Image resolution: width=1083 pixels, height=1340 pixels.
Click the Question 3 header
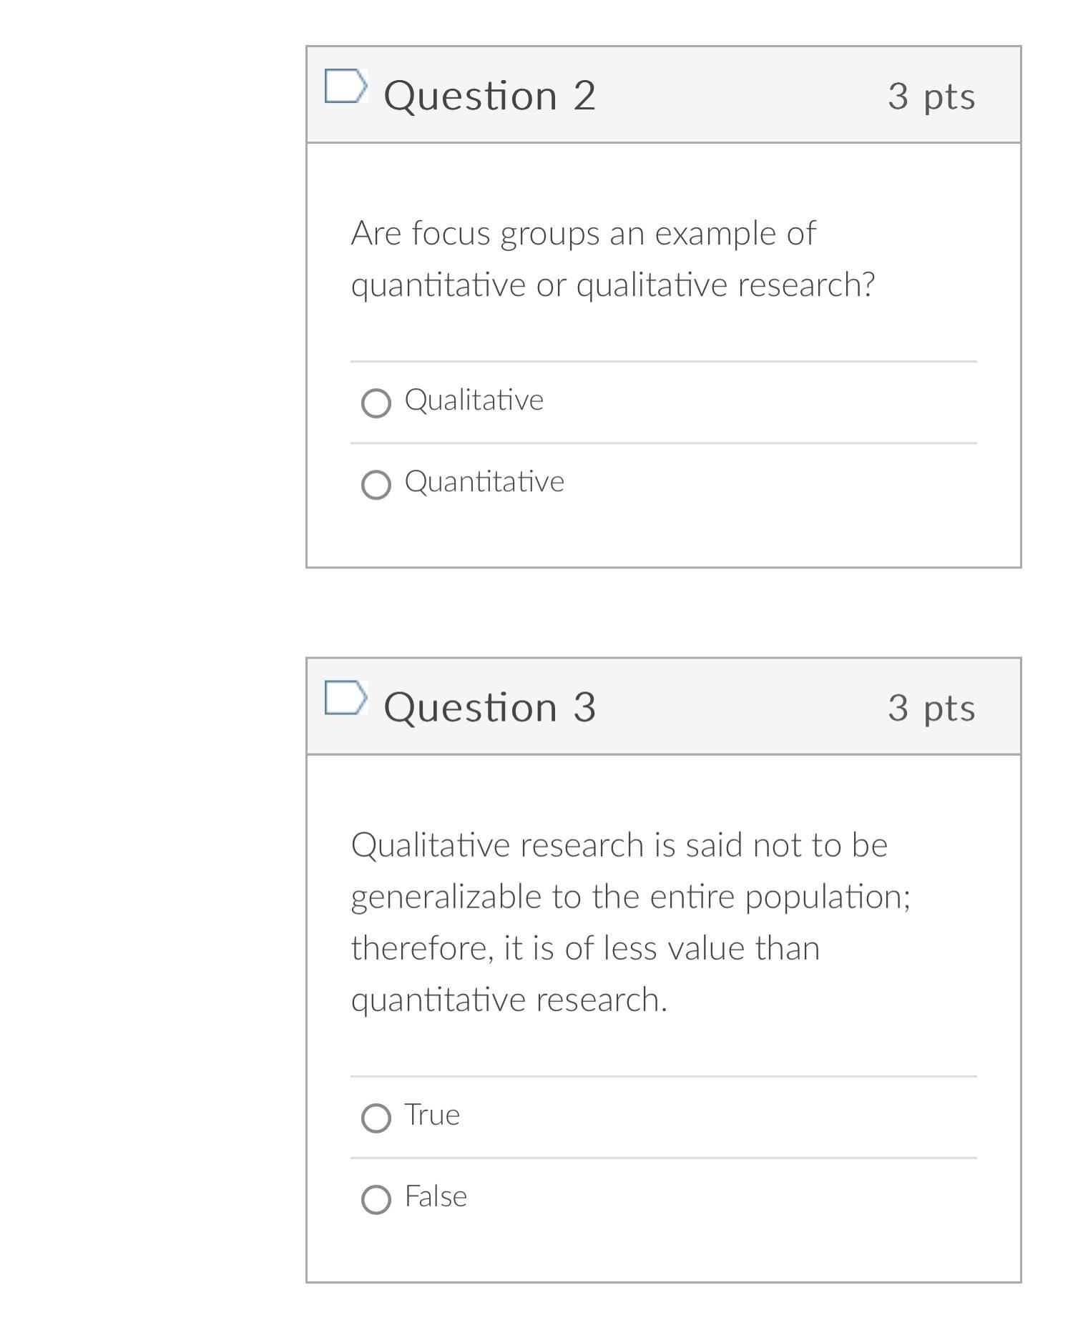[x=490, y=708]
